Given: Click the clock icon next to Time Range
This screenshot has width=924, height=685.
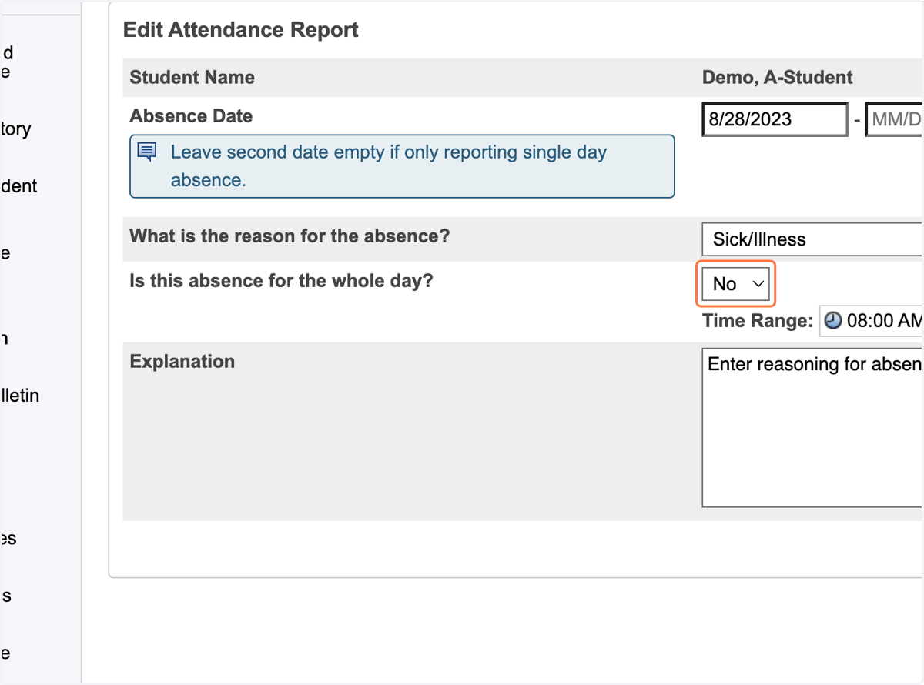Looking at the screenshot, I should (833, 320).
